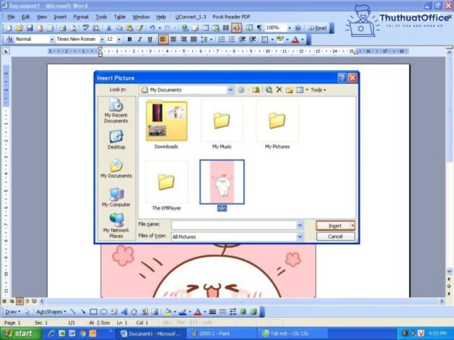Click the Insert Clip Art icon
The width and height of the screenshot is (454, 340).
[x=145, y=311]
